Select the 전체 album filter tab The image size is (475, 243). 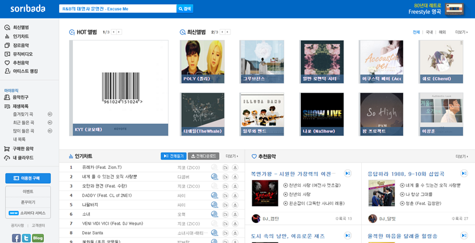click(x=416, y=32)
